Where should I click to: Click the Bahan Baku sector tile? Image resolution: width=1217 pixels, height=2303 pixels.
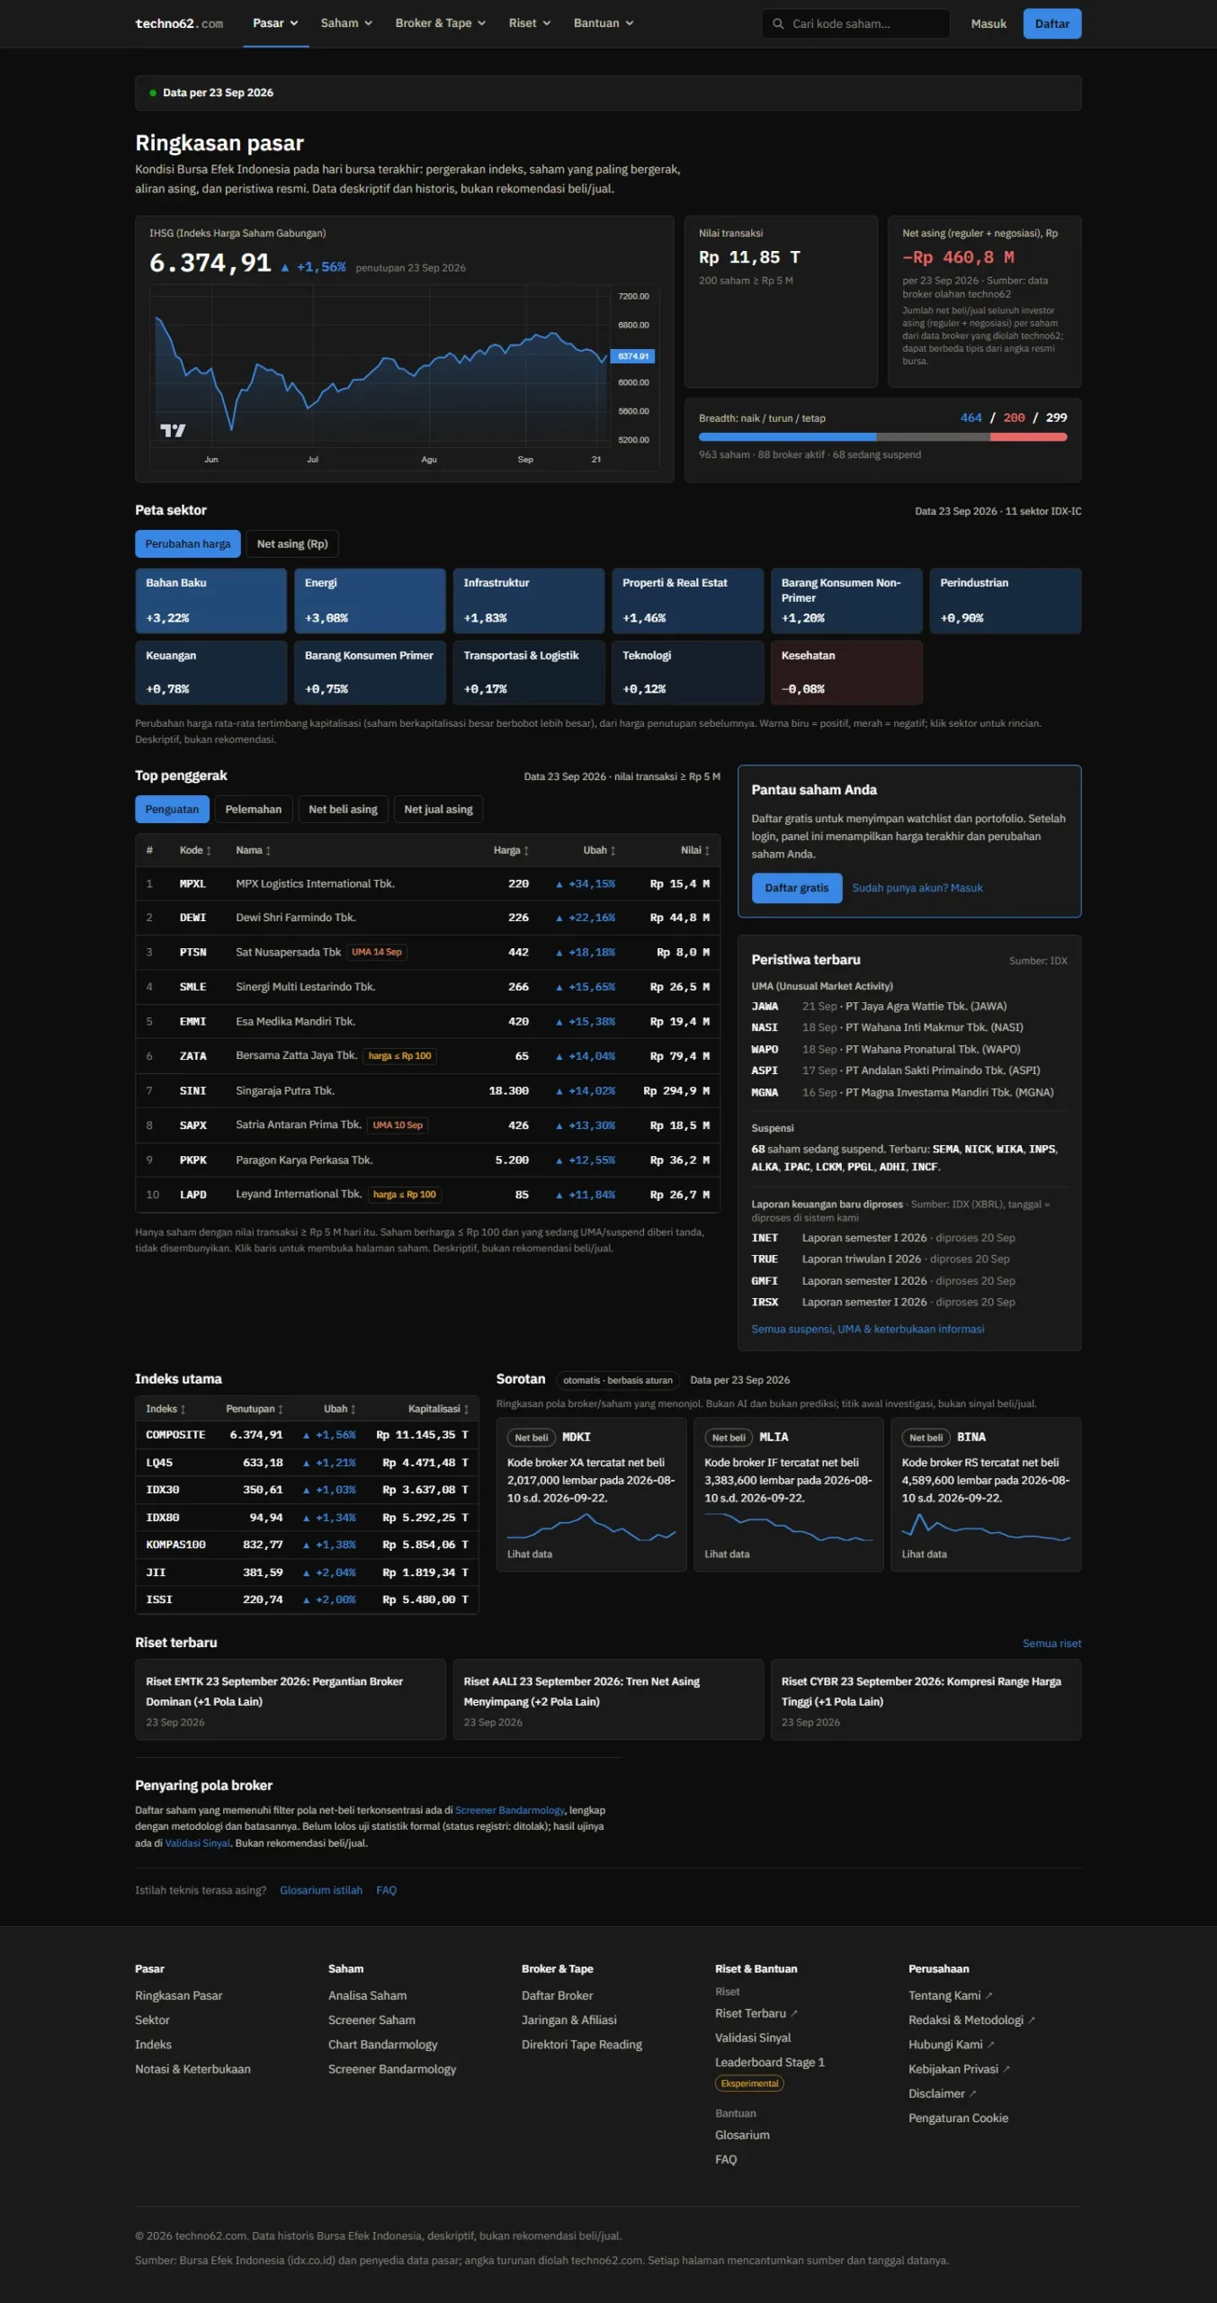(210, 600)
